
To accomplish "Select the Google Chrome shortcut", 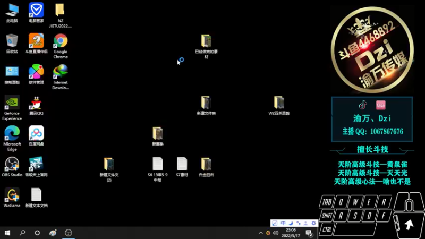I will pos(61,46).
